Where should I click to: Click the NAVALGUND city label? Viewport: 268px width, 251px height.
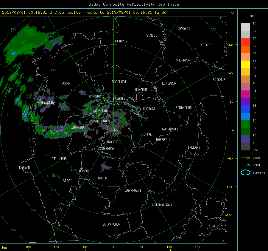(99, 121)
